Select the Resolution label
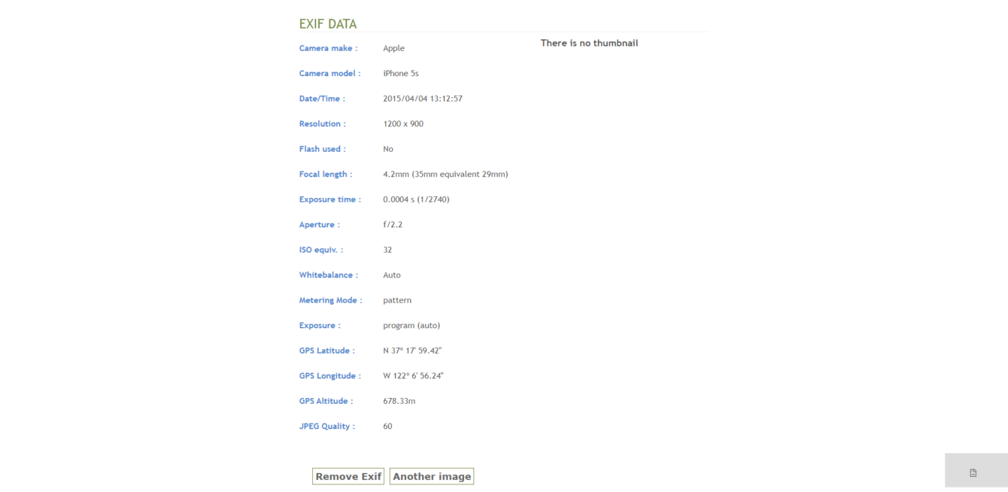 [x=322, y=123]
